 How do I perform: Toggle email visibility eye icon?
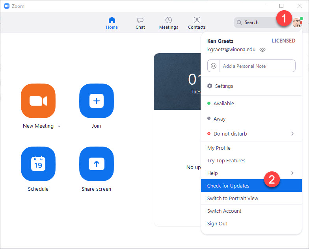tap(263, 50)
